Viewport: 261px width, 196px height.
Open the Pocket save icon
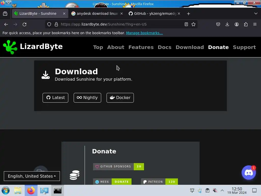tap(218, 24)
